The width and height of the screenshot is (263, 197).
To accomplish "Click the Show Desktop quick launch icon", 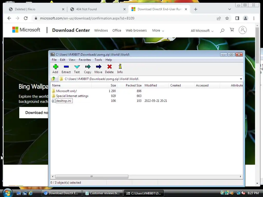I will pyautogui.click(x=18, y=193).
